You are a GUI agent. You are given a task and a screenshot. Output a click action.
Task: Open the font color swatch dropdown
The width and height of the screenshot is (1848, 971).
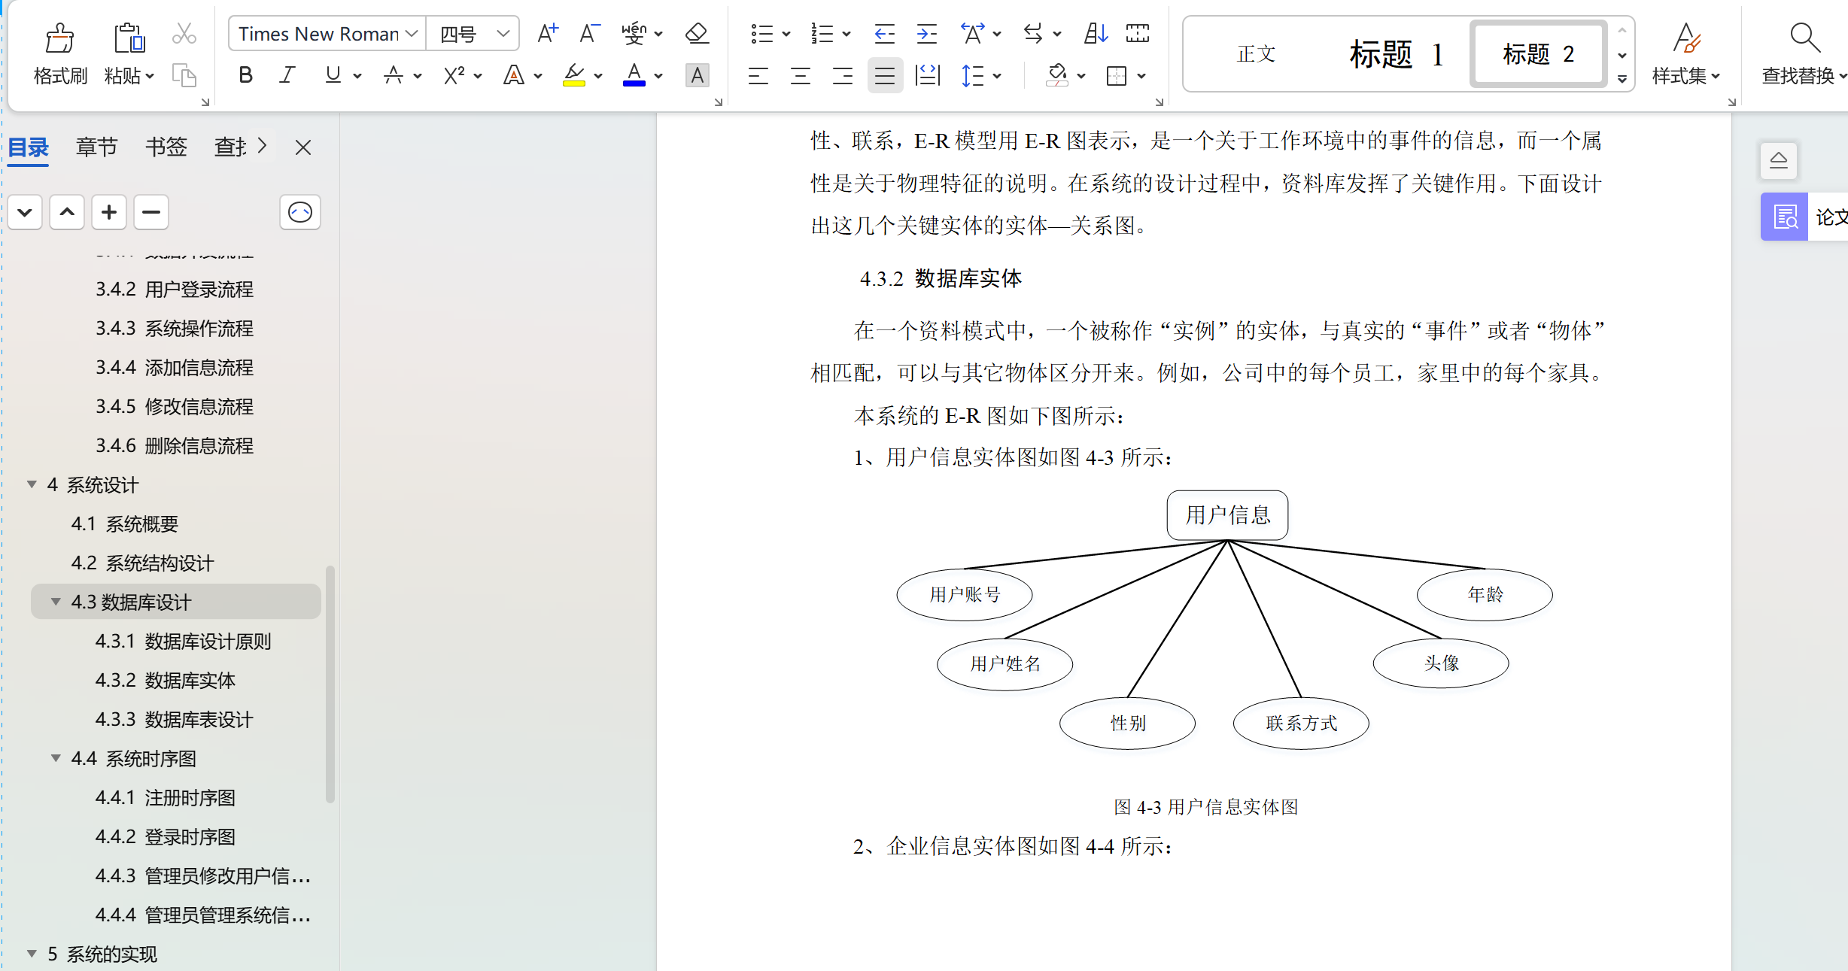click(x=659, y=75)
